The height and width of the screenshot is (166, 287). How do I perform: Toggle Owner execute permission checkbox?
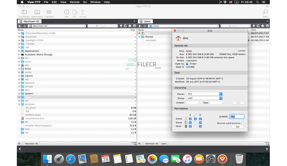[x=200, y=119]
